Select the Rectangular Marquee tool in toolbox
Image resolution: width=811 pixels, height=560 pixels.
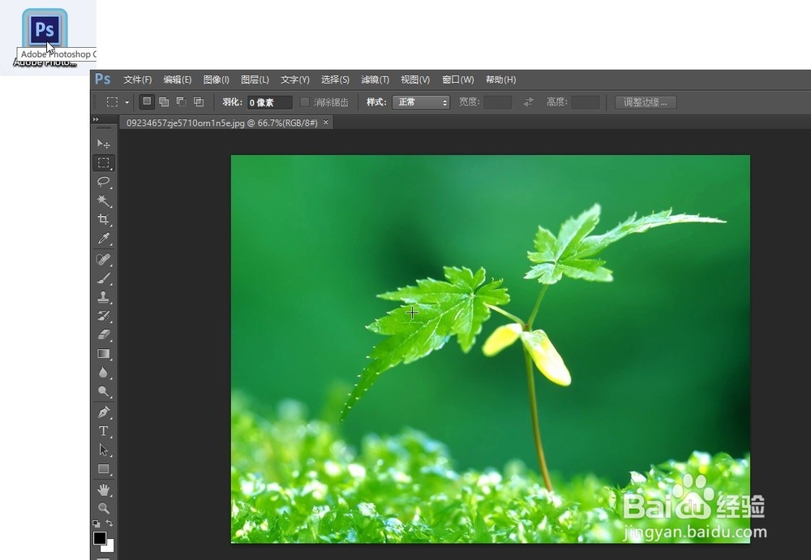104,162
